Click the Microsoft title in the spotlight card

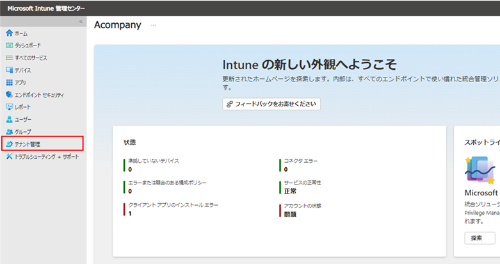coord(481,193)
